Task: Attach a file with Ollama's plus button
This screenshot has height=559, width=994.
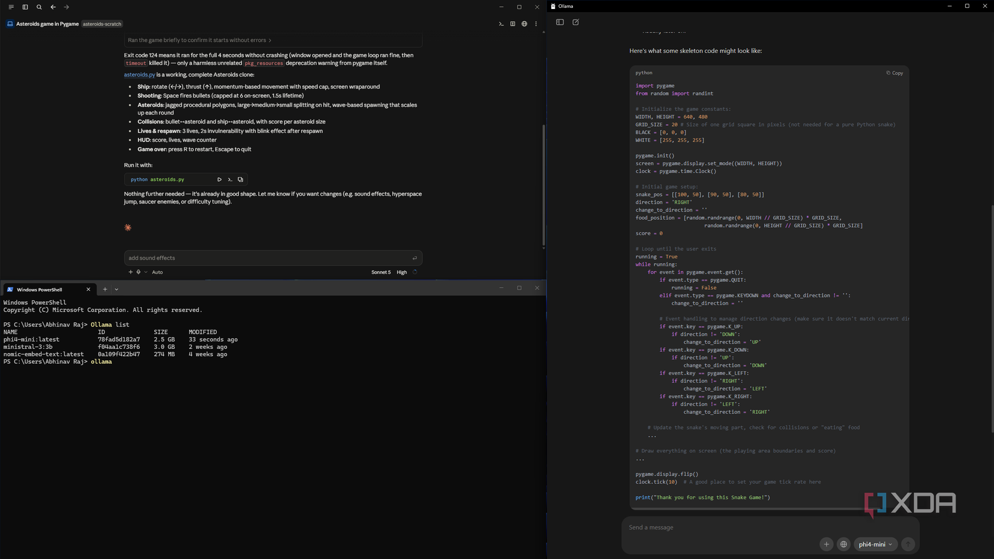Action: click(x=827, y=545)
